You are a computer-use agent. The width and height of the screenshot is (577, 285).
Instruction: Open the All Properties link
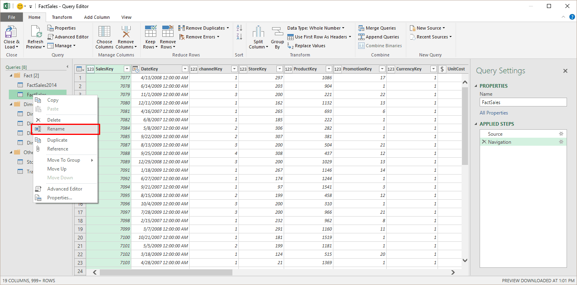pyautogui.click(x=494, y=113)
